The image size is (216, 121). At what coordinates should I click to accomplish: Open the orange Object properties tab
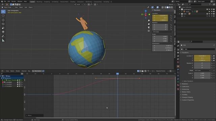pos(178,66)
